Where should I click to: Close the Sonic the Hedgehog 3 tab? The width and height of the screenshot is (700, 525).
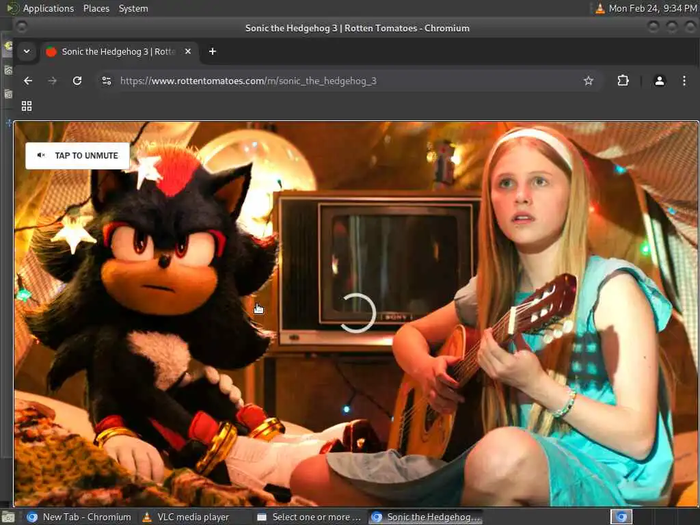click(188, 51)
